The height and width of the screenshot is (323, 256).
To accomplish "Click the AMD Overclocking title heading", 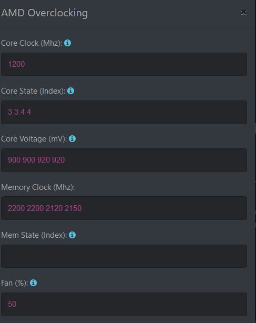I will point(45,13).
